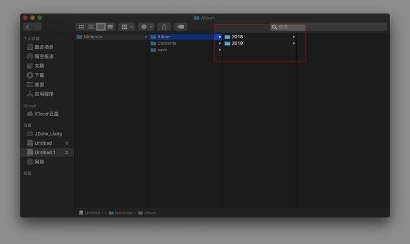Click the Share toolbar button
This screenshot has width=410, height=244.
click(x=164, y=27)
